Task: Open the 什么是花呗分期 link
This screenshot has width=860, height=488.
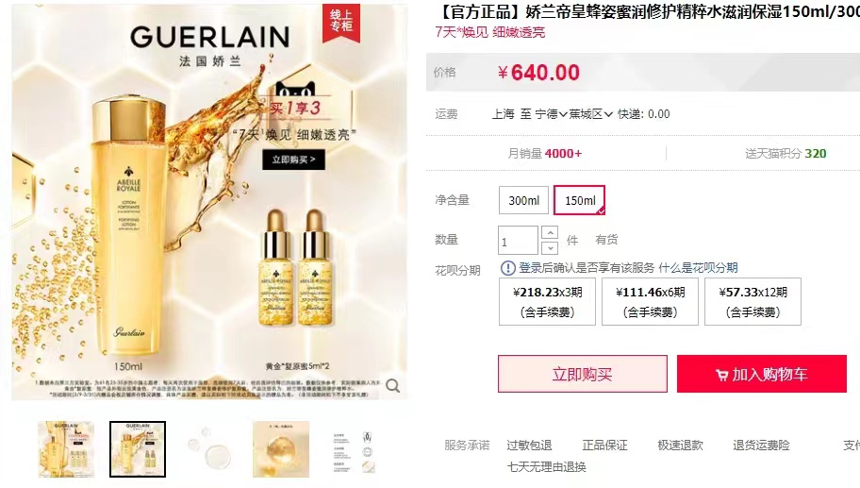Action: [x=698, y=268]
